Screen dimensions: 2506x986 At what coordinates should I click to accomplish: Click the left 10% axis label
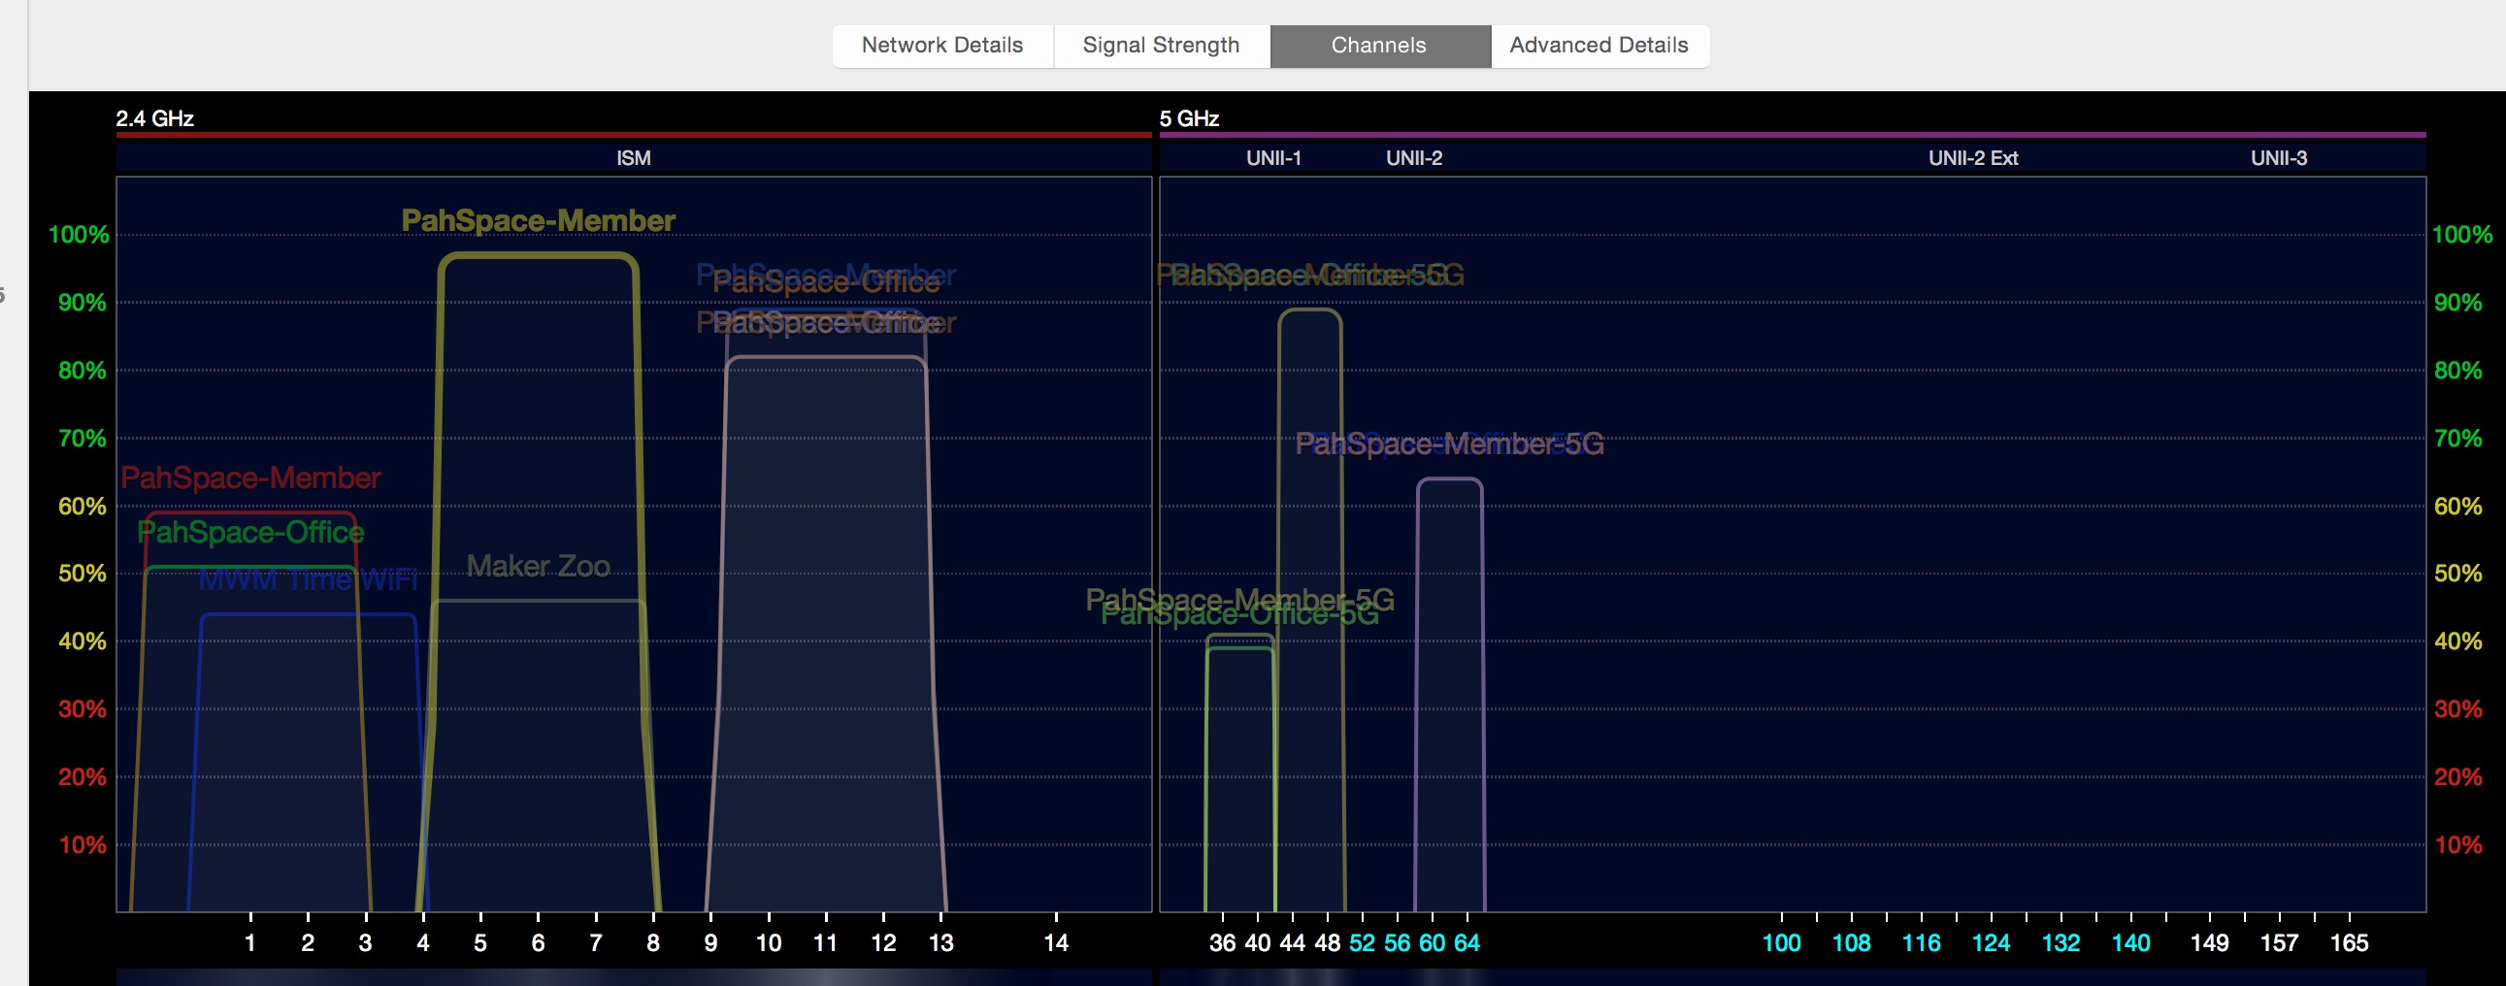[82, 844]
